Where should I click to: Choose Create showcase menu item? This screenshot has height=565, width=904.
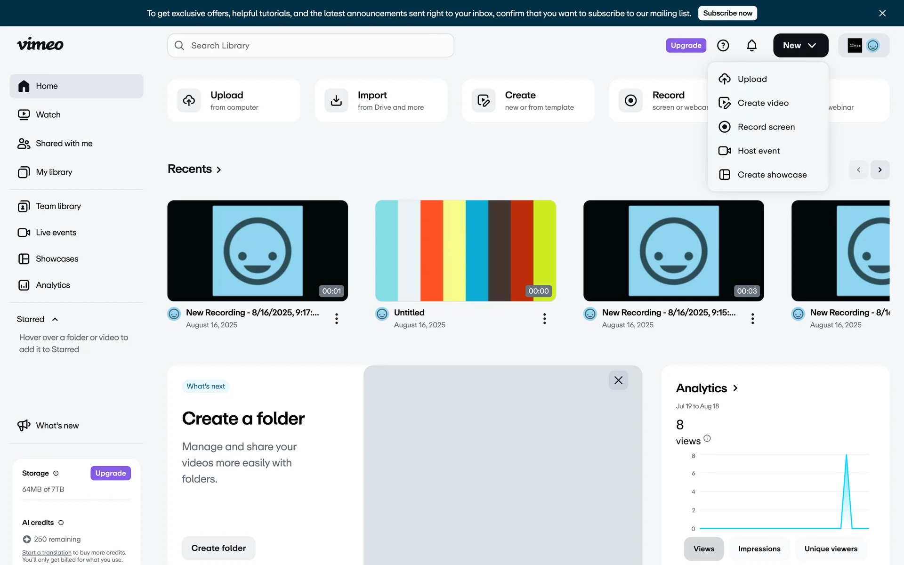pos(772,175)
